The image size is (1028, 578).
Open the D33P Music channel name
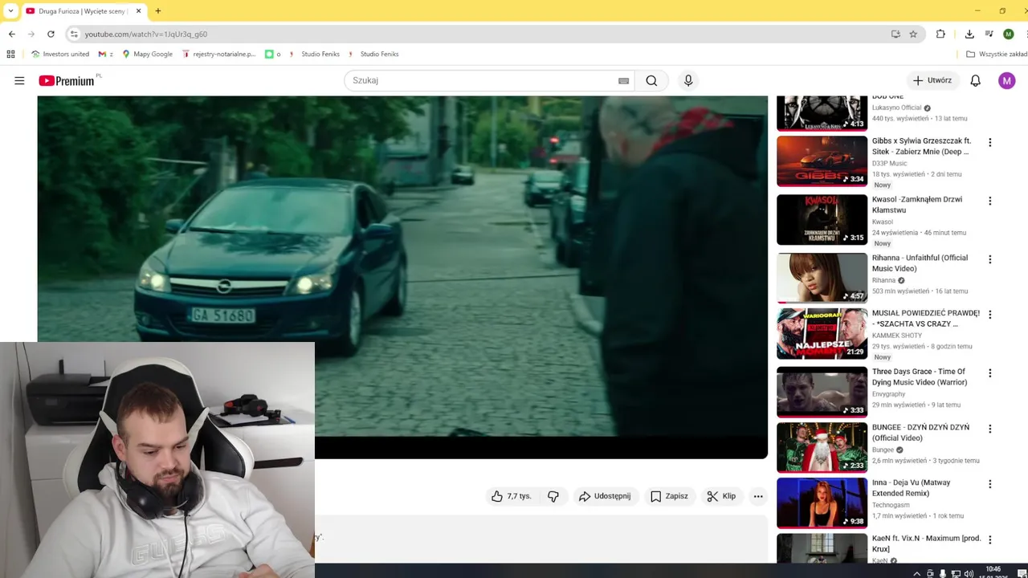tap(889, 163)
